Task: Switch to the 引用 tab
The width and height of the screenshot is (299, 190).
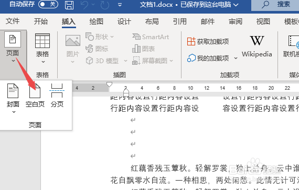Action: 179,21
